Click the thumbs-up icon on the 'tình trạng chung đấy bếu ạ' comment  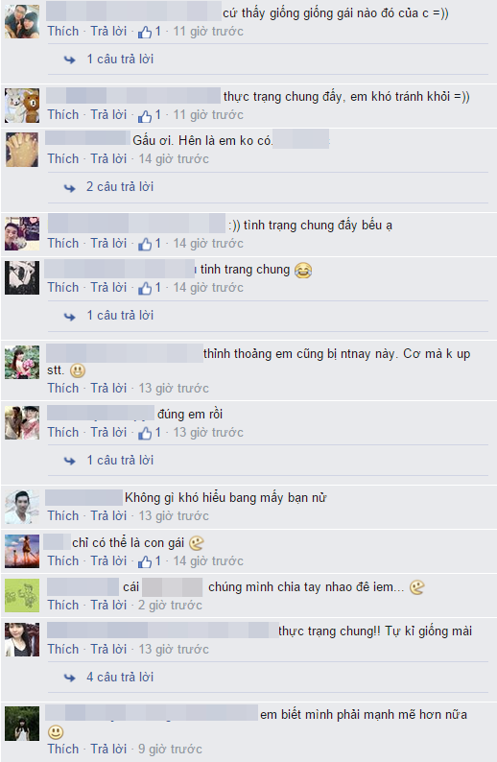tap(145, 245)
